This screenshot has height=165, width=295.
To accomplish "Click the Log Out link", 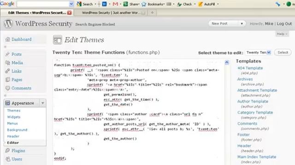I will 284,24.
